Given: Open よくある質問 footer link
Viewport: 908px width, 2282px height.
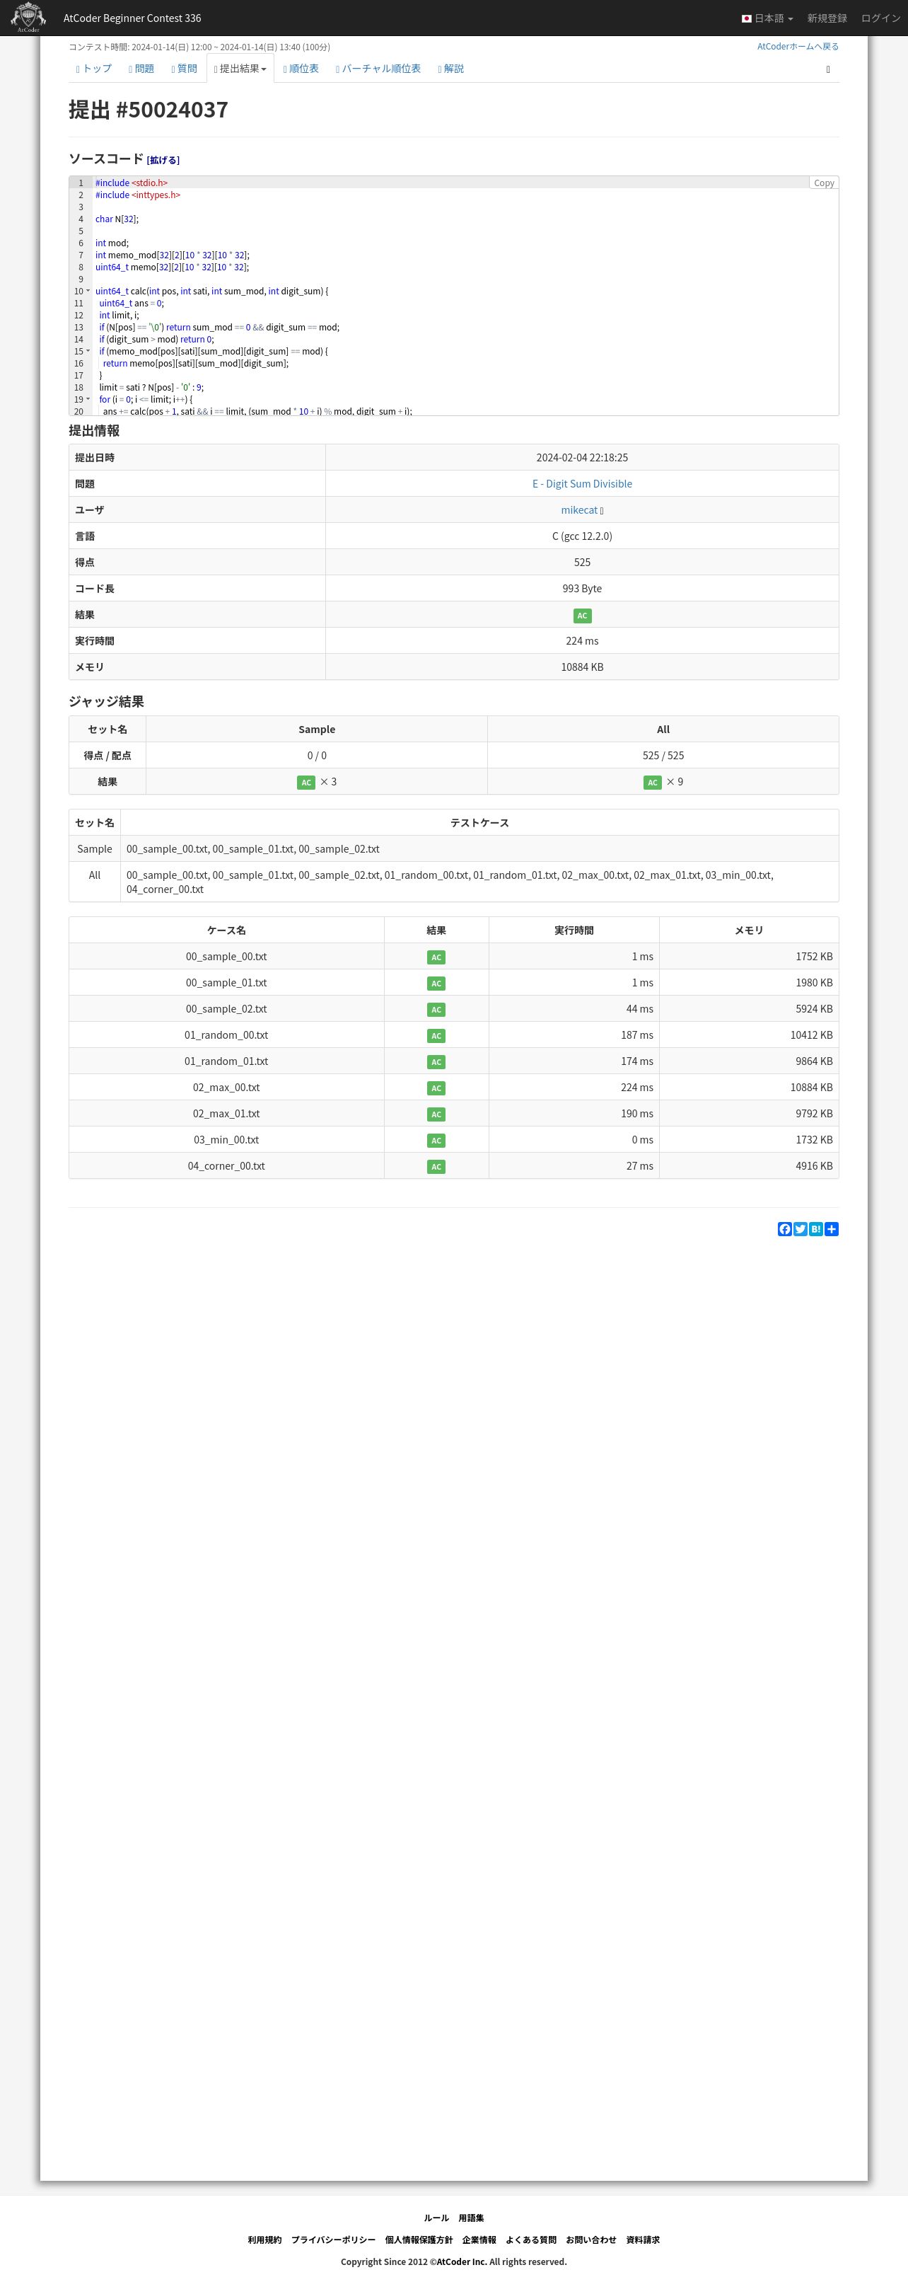Looking at the screenshot, I should (x=531, y=2240).
